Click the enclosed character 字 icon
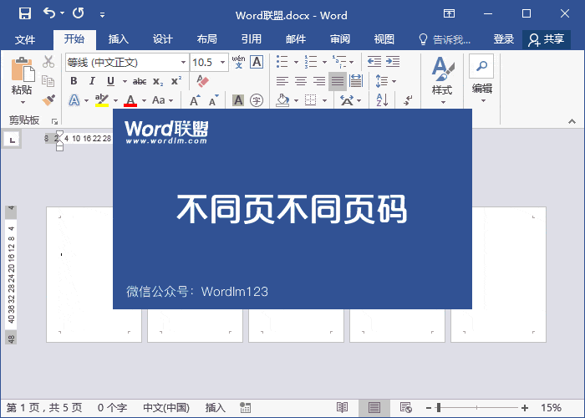This screenshot has height=418, width=585. (x=257, y=100)
